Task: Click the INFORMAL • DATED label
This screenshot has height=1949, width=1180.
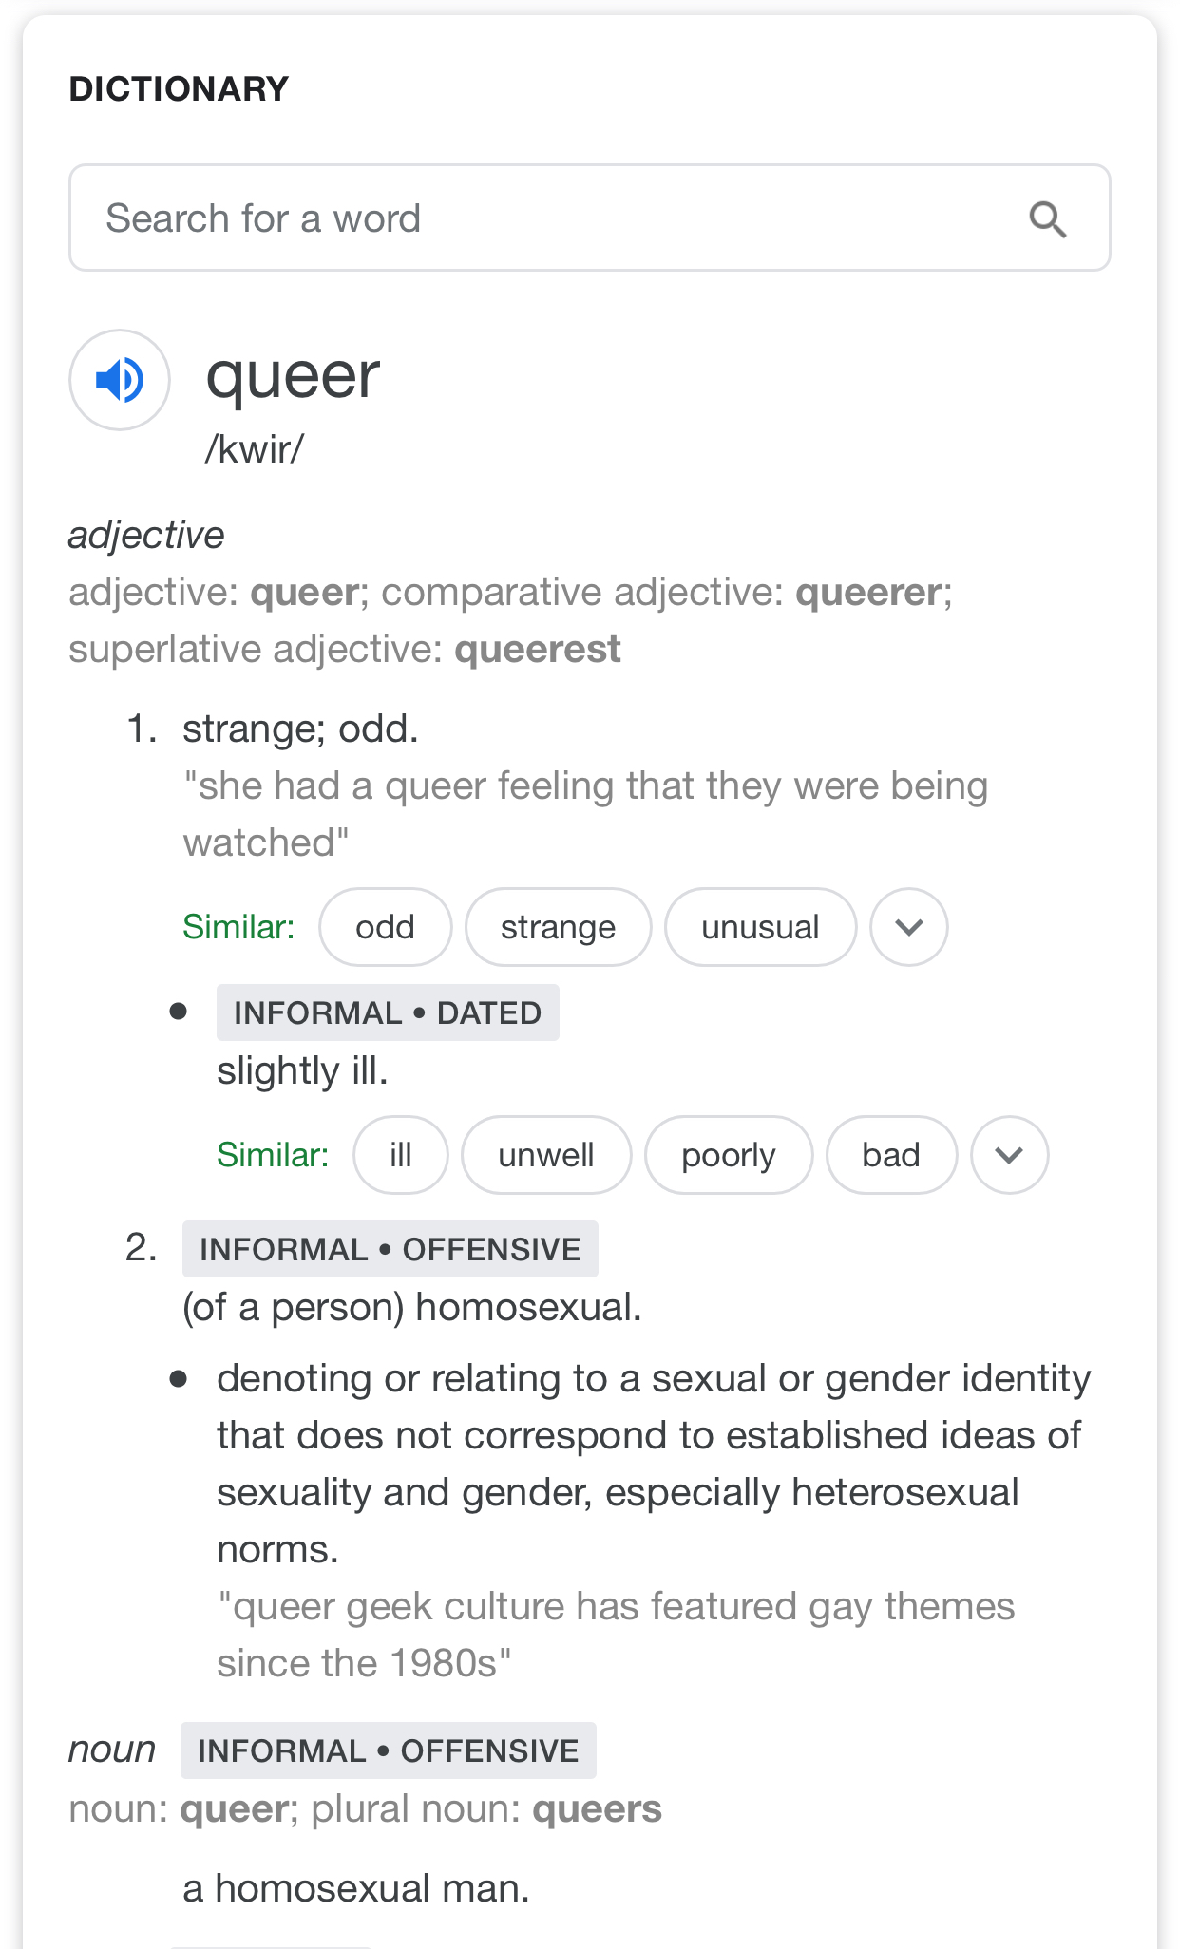Action: (388, 1012)
